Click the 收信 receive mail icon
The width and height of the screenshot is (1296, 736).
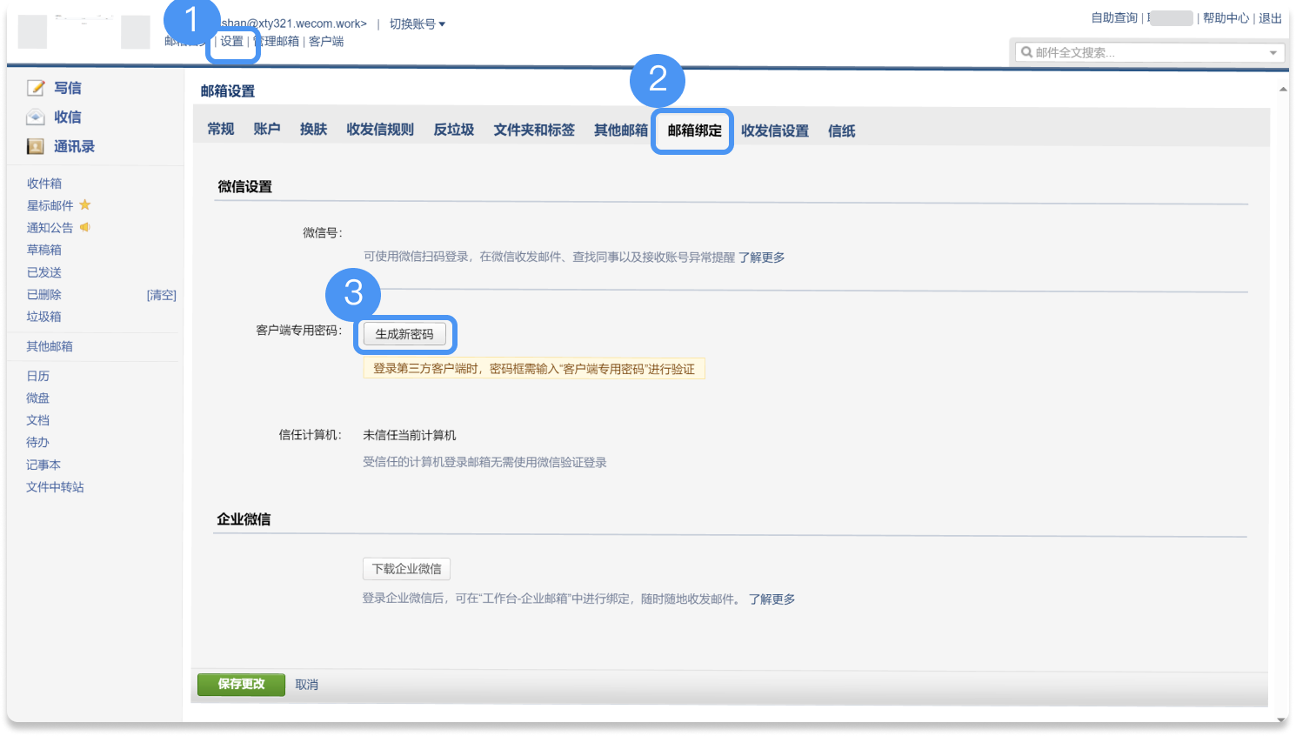click(x=35, y=117)
